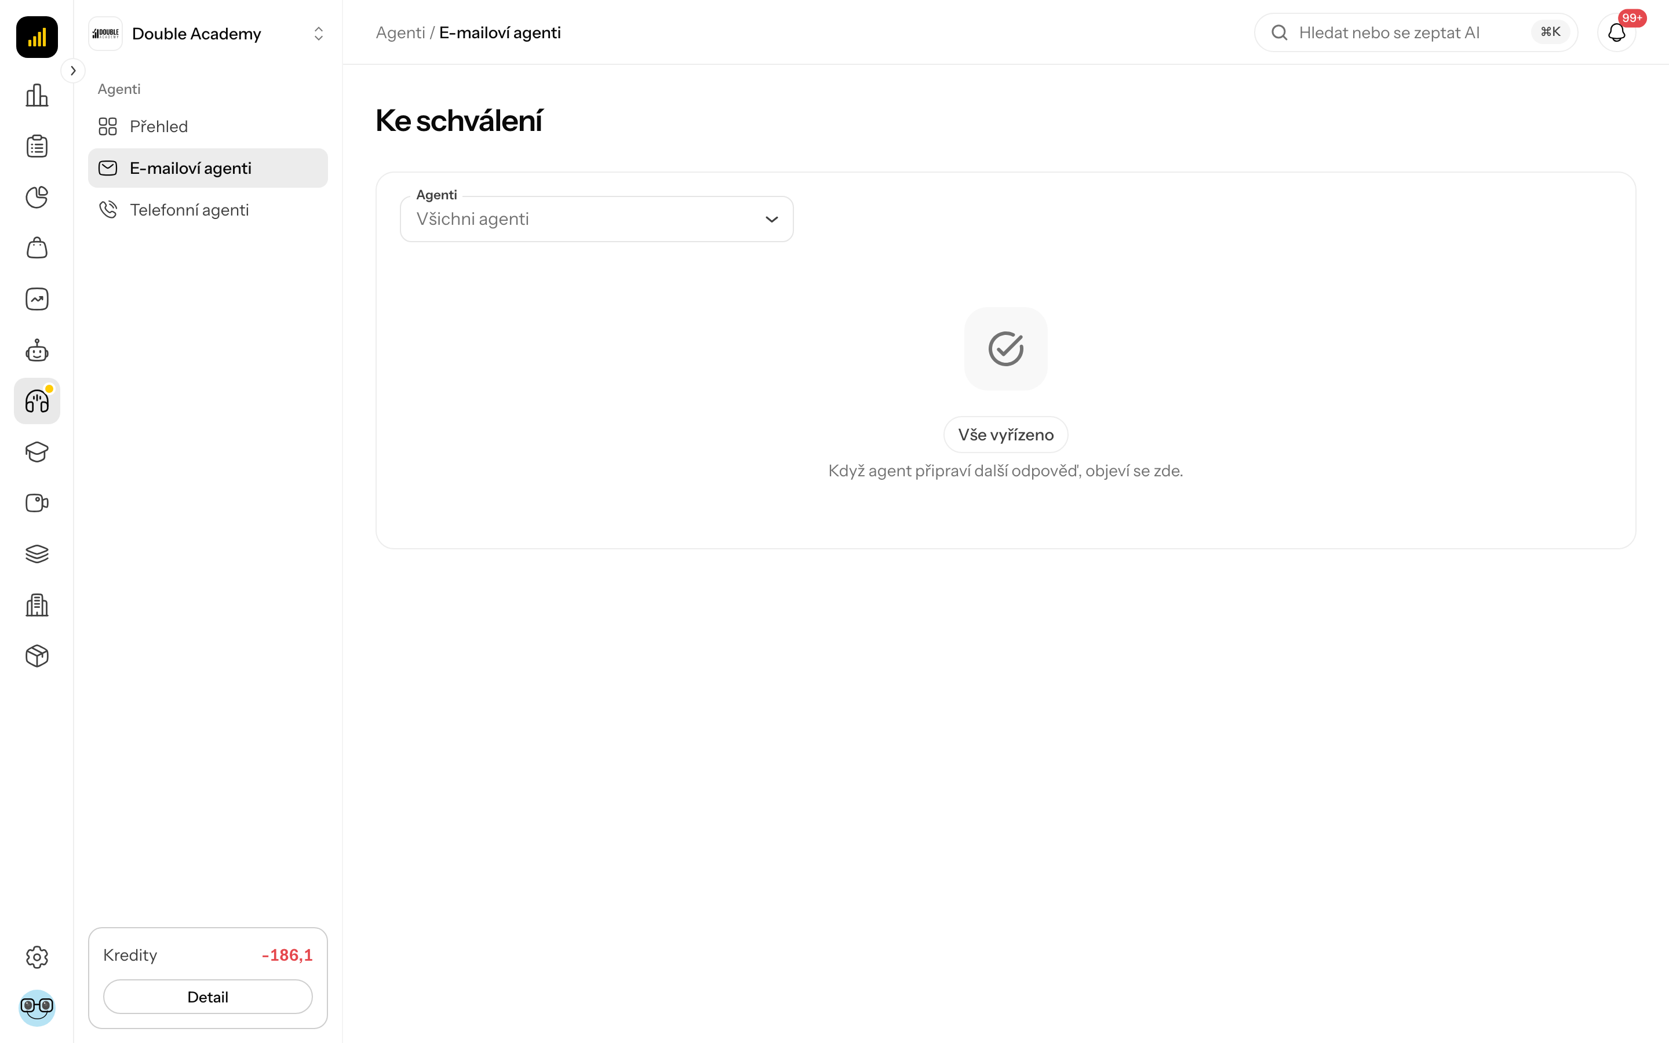Open the bar chart analytics icon
Viewport: 1669px width, 1043px height.
(37, 95)
